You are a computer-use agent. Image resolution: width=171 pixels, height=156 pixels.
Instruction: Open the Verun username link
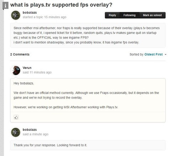(27, 68)
